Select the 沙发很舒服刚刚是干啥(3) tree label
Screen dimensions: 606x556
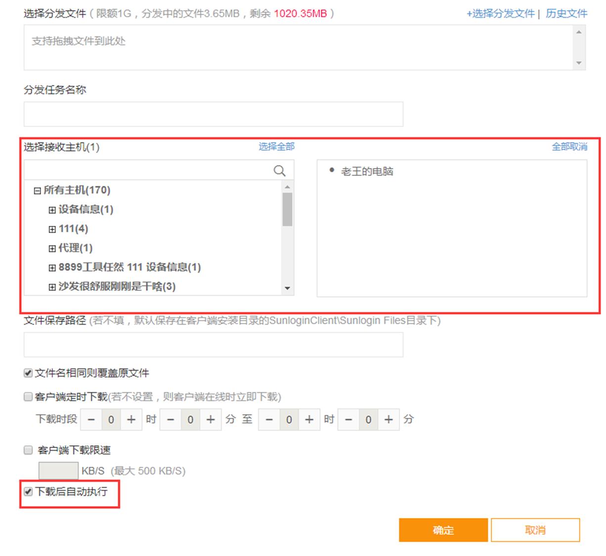(117, 287)
